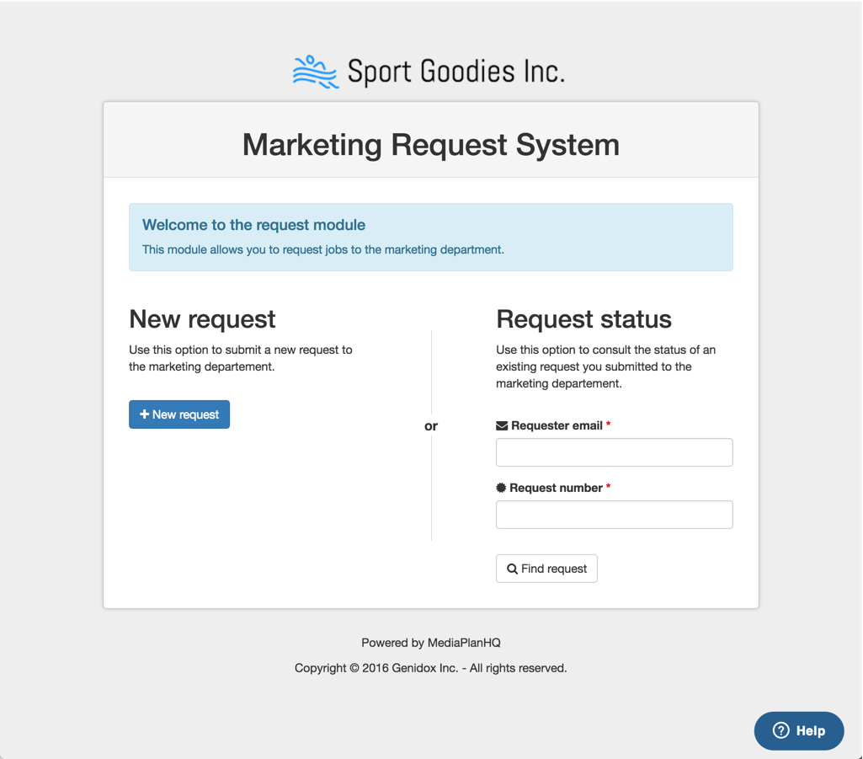Focus the Request number input field
The height and width of the screenshot is (759, 863).
(x=614, y=515)
